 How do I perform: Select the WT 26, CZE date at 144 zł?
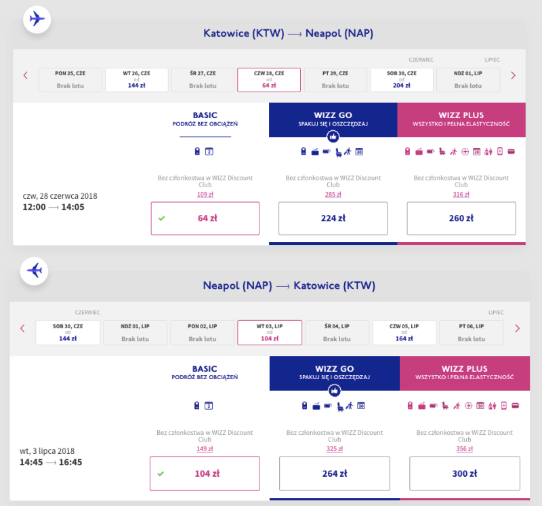coord(137,80)
